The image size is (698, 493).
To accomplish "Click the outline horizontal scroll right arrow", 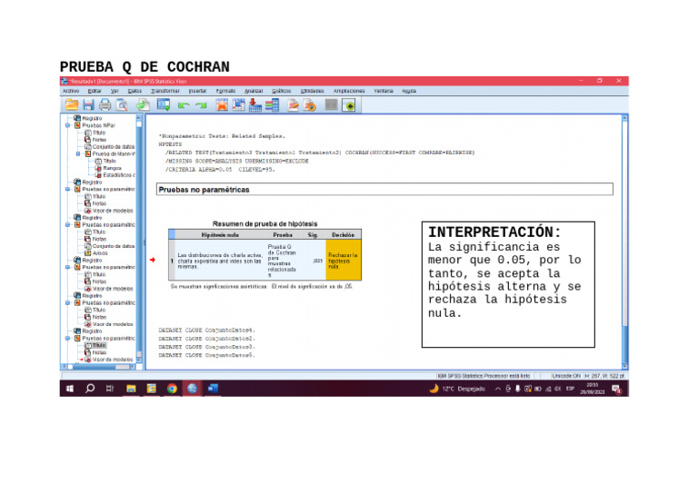I will pyautogui.click(x=132, y=367).
